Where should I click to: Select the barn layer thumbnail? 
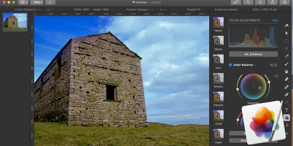(15, 22)
